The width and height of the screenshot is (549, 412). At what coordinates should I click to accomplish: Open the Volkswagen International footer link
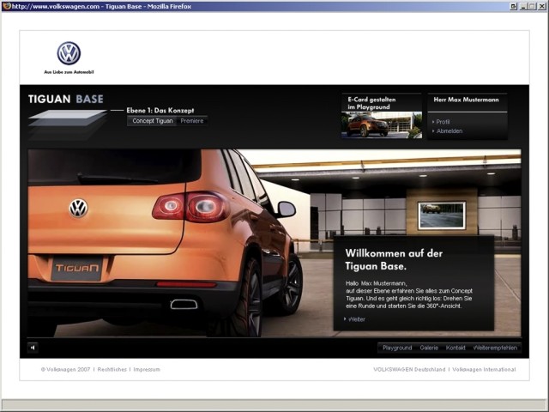click(x=484, y=369)
